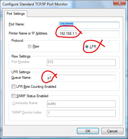Click the Port Number field showing 515
This screenshot has height=139, width=128.
(x=81, y=62)
